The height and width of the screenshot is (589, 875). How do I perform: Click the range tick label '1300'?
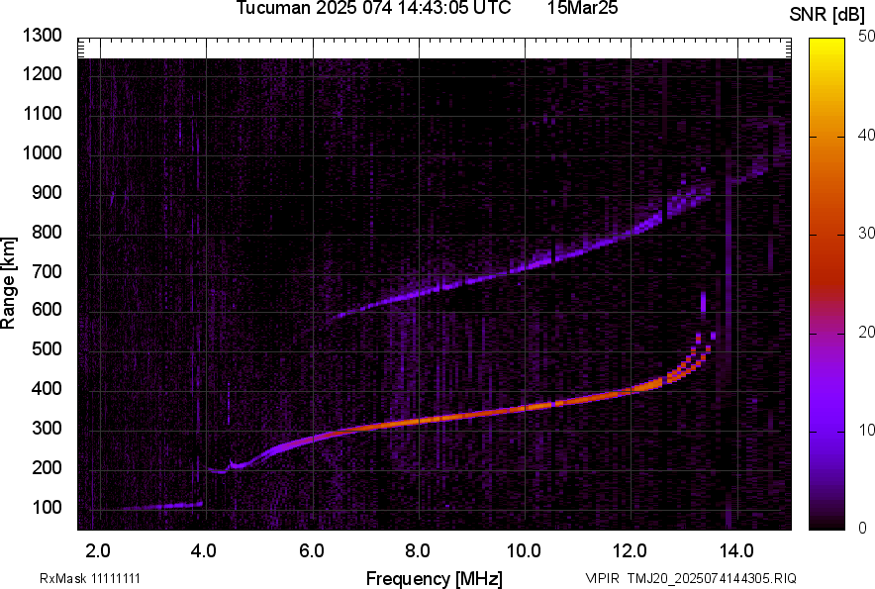point(42,36)
